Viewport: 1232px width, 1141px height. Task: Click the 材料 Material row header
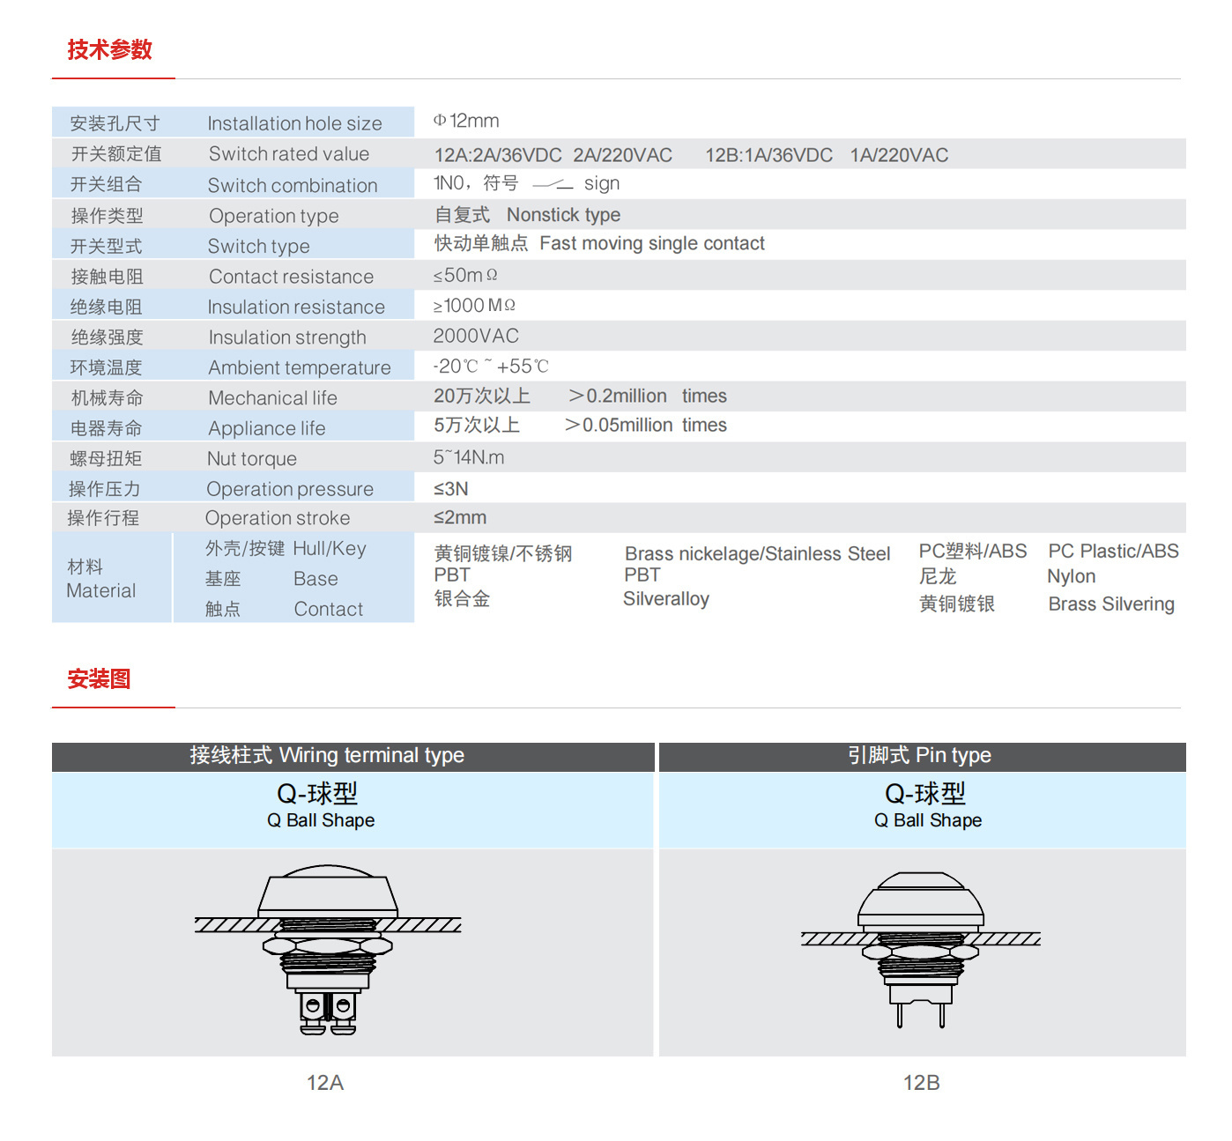pos(101,579)
